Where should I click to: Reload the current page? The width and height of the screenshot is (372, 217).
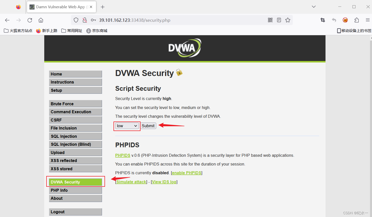click(x=30, y=20)
